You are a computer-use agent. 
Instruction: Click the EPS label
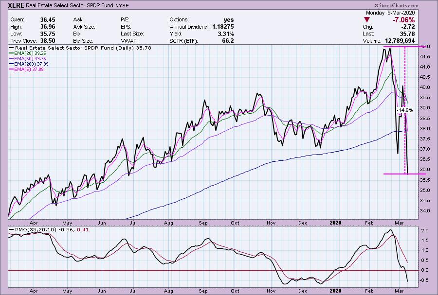(126, 27)
